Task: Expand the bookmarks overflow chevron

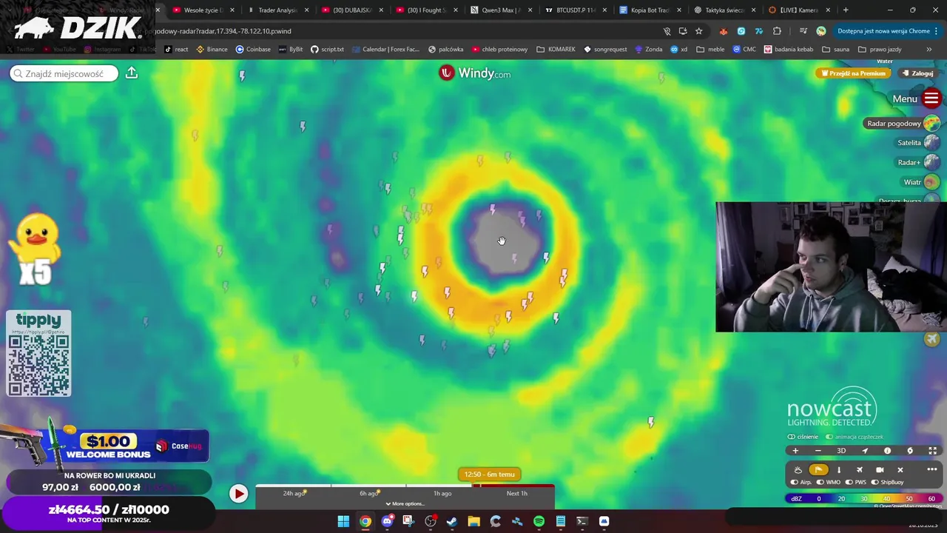Action: (x=929, y=50)
